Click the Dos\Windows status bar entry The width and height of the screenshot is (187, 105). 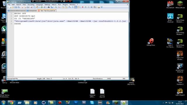click(x=98, y=78)
